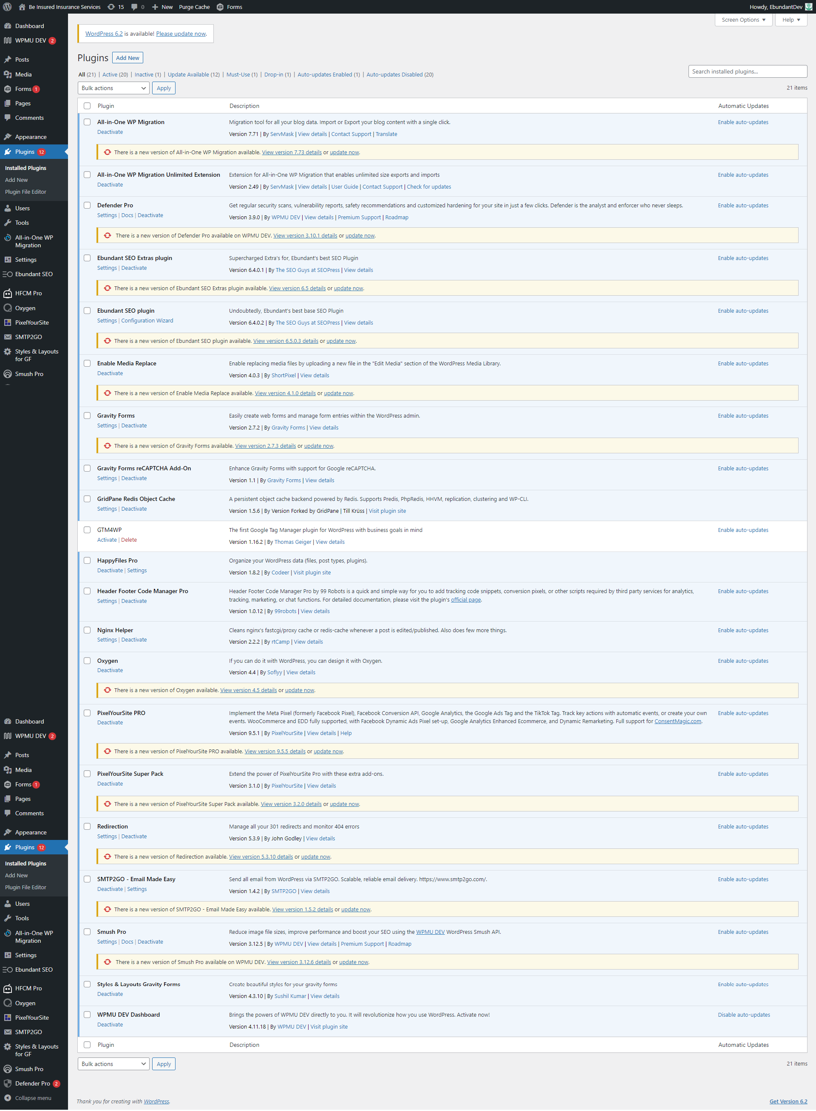Image resolution: width=816 pixels, height=1111 pixels.
Task: Click the Collapse menu arrow icon
Action: 7,1098
